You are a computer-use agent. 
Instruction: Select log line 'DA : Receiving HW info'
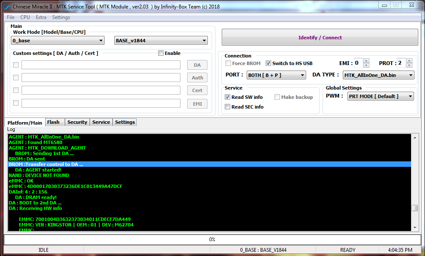tap(210, 208)
